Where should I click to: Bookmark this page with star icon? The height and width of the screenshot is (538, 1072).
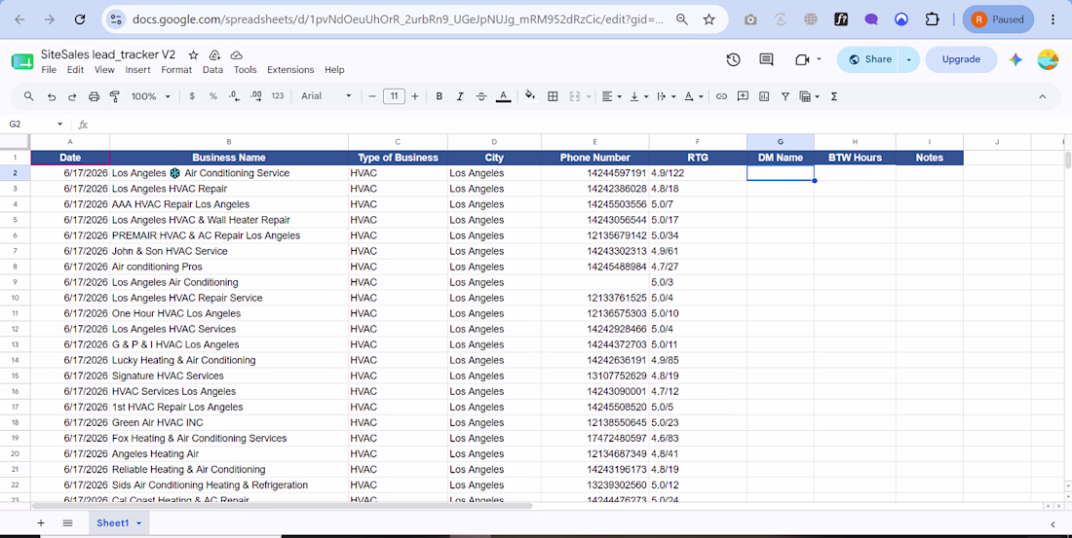coord(708,19)
